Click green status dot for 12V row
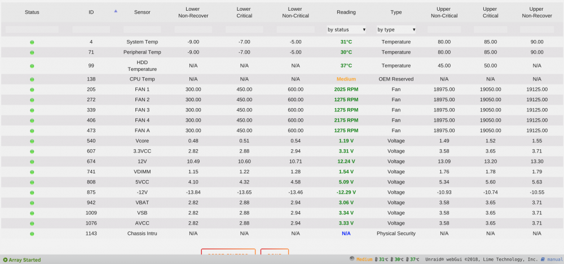The image size is (564, 264). tap(32, 162)
